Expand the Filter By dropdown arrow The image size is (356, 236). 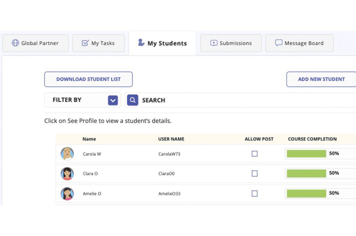[113, 100]
